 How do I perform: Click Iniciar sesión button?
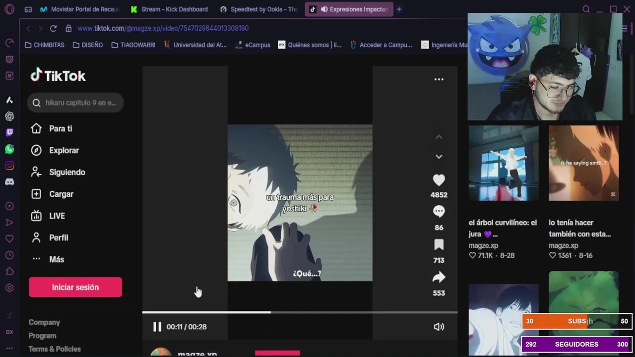click(x=75, y=287)
